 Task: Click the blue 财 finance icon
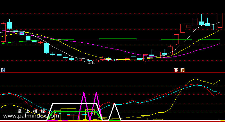coord(3,70)
